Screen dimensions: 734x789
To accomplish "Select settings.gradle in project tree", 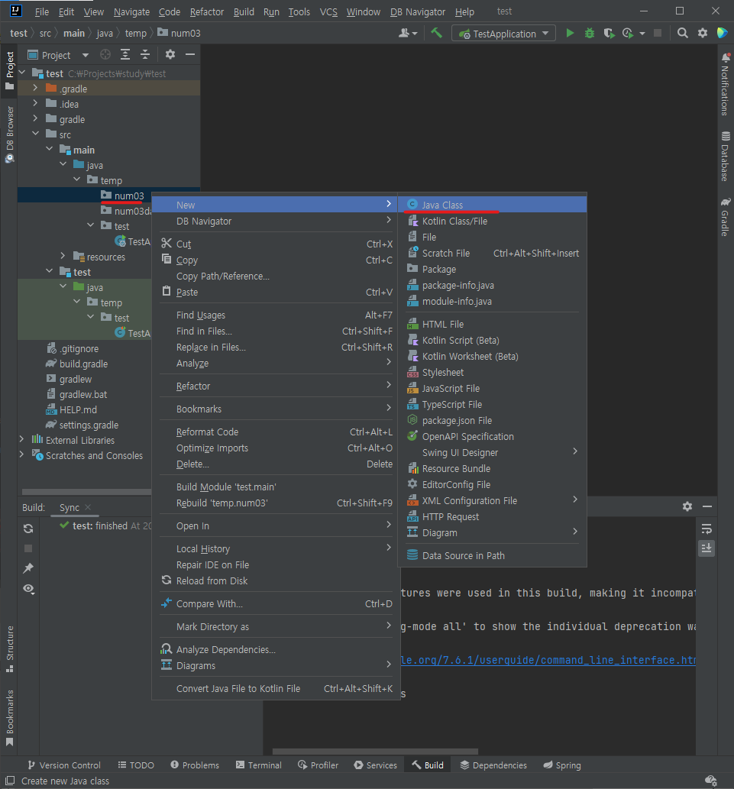I will (x=89, y=425).
